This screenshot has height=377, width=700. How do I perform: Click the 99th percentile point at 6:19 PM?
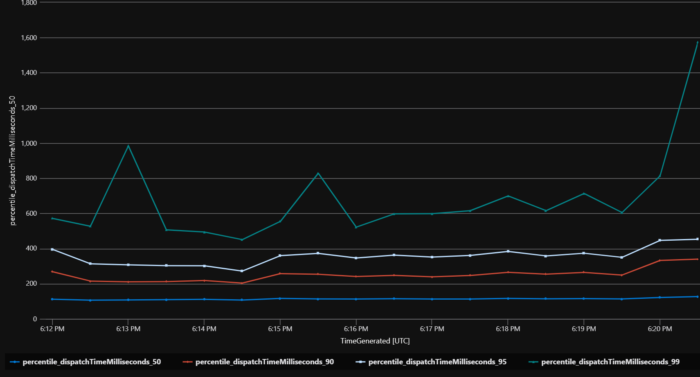point(584,193)
